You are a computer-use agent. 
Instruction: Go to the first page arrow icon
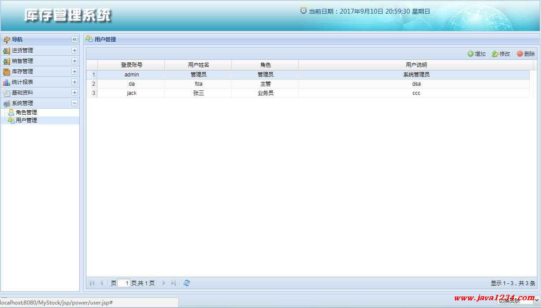(92, 283)
